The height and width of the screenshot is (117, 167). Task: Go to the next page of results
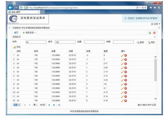pos(49,105)
